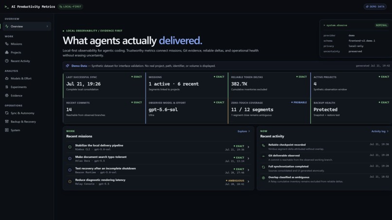Click the Overview activity icon in sidebar

tap(7, 26)
